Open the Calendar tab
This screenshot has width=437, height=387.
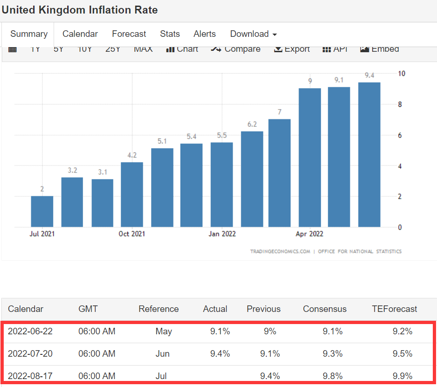click(80, 34)
